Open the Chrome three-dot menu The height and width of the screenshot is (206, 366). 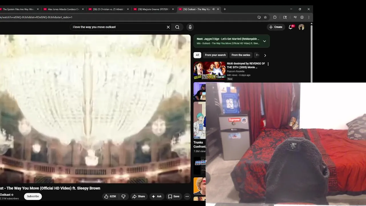[x=309, y=17]
